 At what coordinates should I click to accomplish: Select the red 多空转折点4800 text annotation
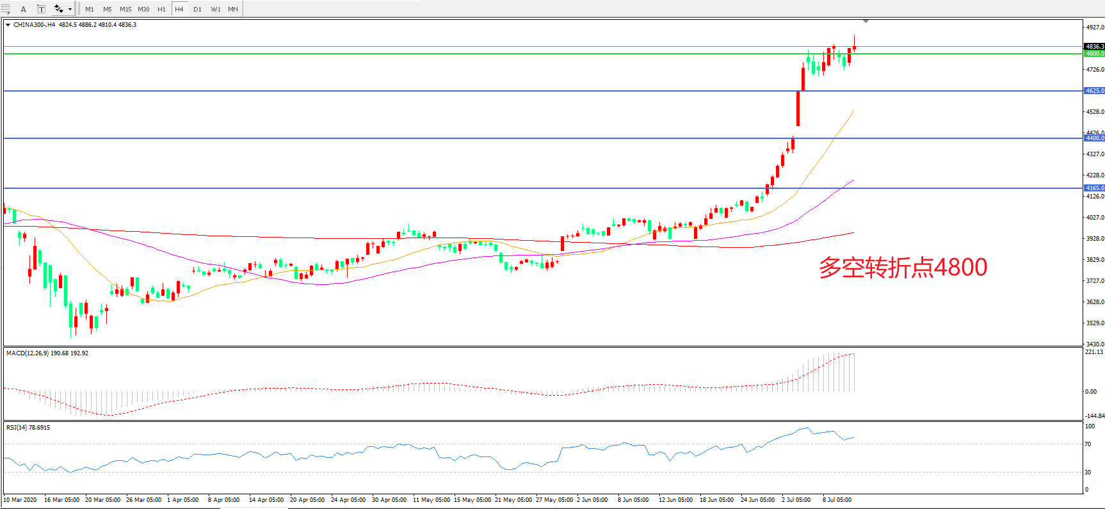point(903,268)
